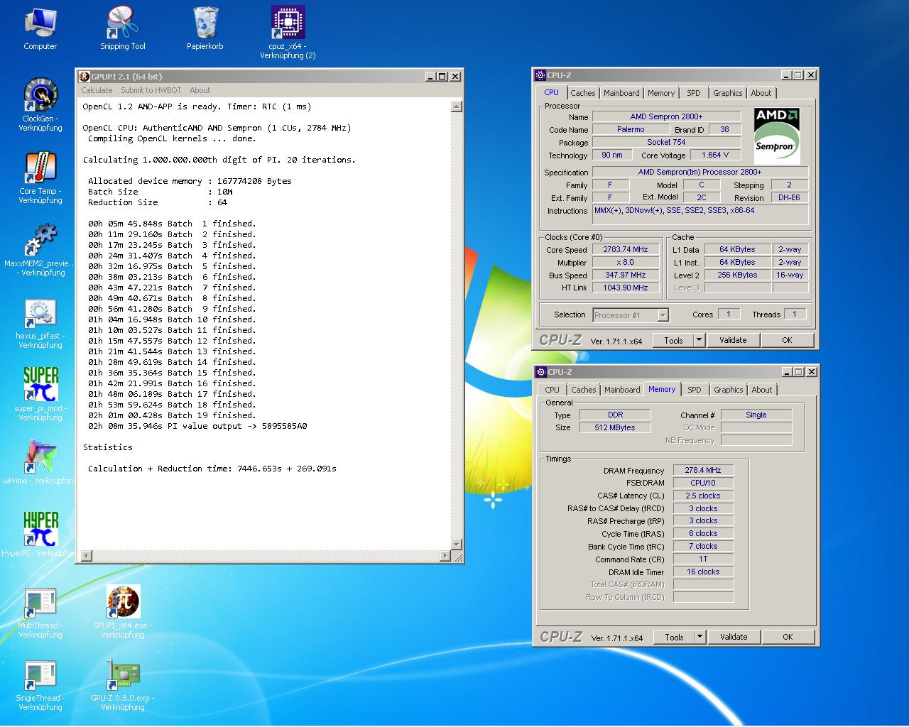Click GPUPI vertical scrollbar down arrow

pyautogui.click(x=457, y=545)
